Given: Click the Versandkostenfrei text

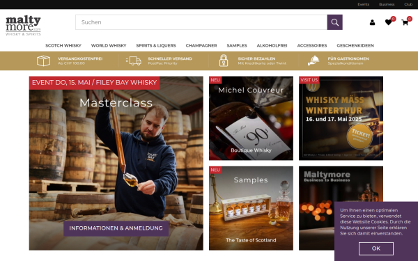Looking at the screenshot, I should [x=80, y=58].
